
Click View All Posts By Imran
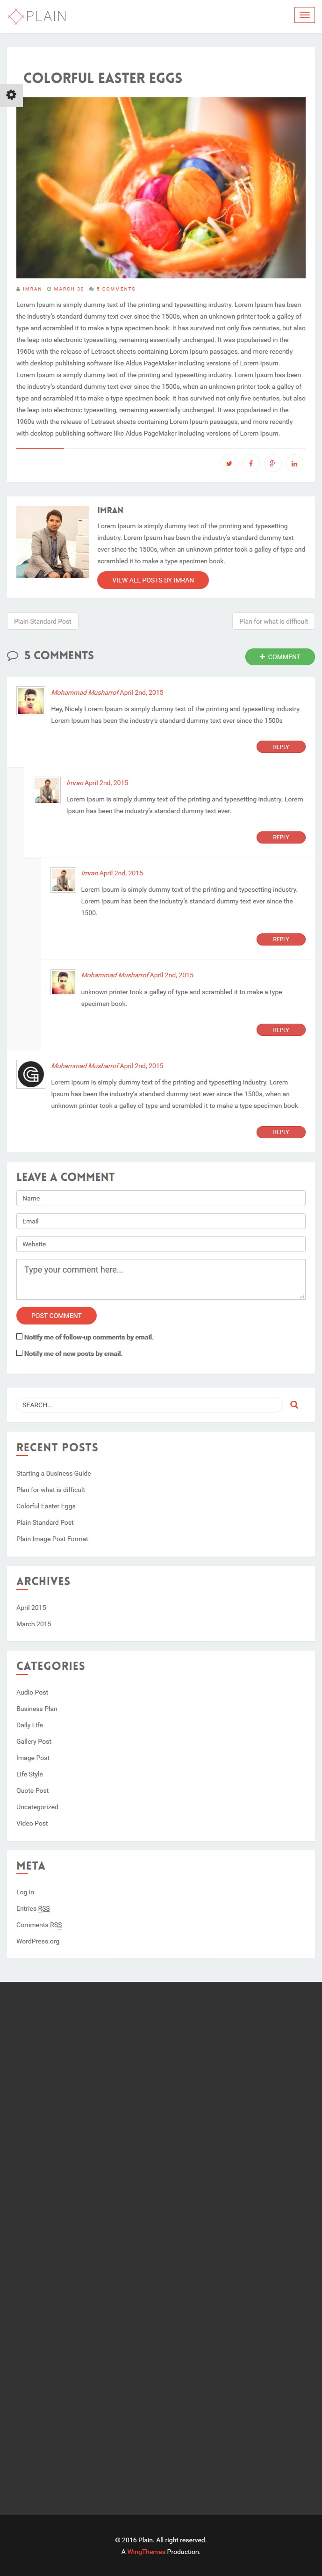153,580
